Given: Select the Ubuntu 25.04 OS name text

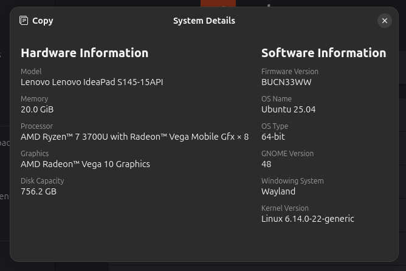Looking at the screenshot, I should click(289, 109).
